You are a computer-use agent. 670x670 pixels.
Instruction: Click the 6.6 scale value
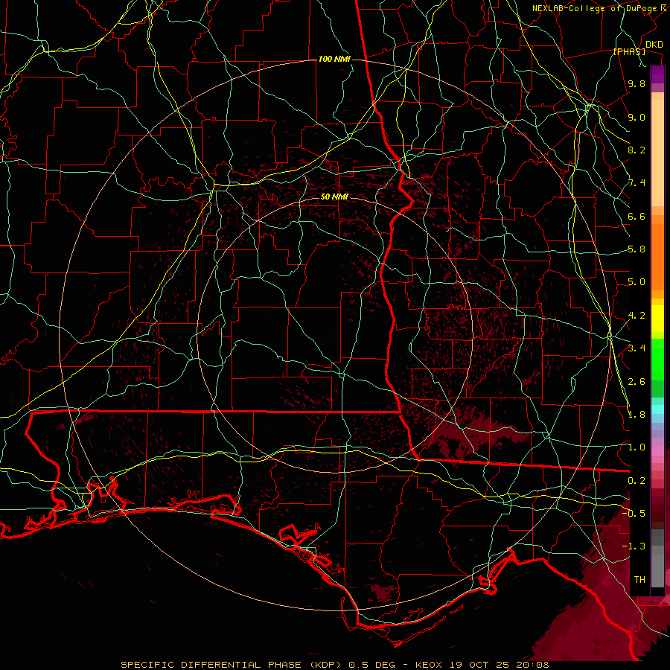(636, 216)
